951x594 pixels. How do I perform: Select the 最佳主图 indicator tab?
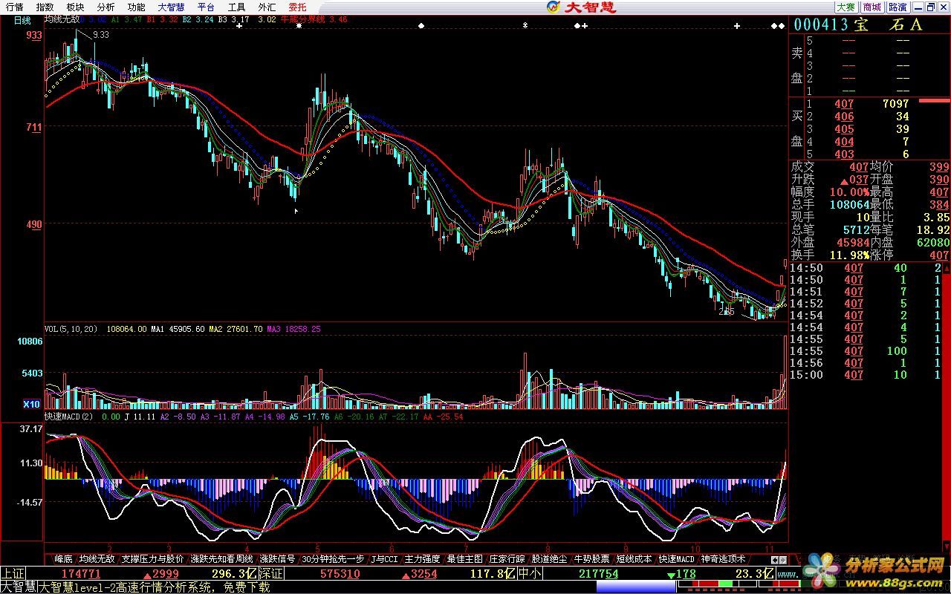pos(464,558)
